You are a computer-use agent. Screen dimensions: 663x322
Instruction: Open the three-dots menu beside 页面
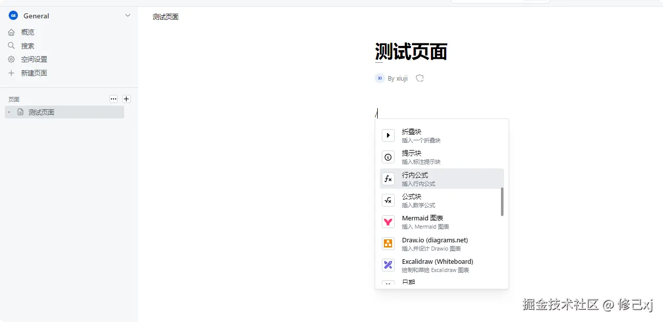(113, 99)
